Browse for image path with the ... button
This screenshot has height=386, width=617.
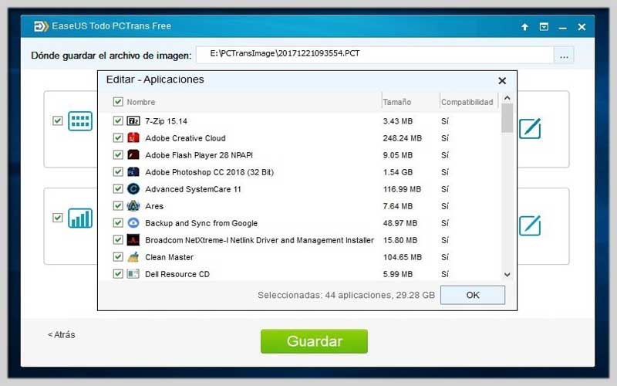564,55
